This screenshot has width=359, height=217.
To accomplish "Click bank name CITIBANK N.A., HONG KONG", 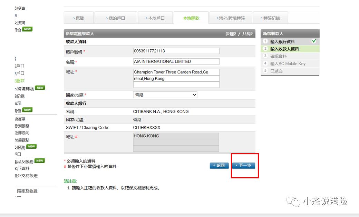I will [161, 111].
